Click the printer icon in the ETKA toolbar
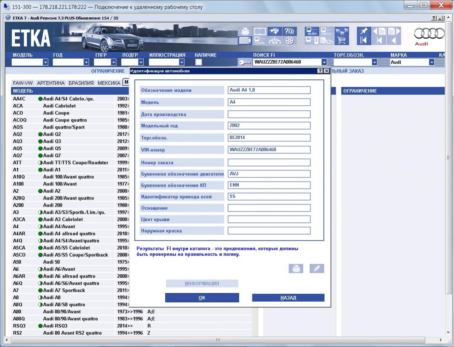This screenshot has height=347, width=454. click(x=245, y=31)
